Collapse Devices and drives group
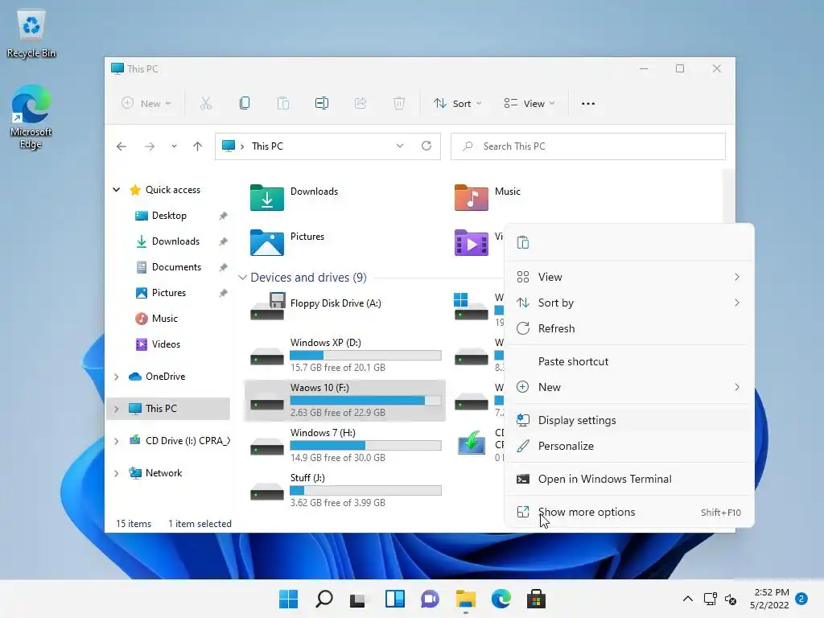824x618 pixels. coord(242,278)
